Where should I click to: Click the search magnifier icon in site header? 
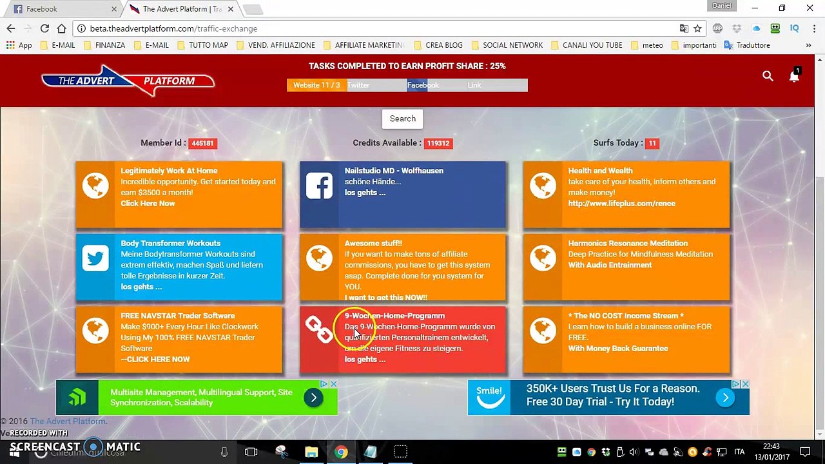point(768,76)
